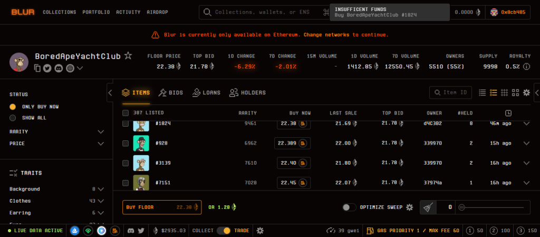Image resolution: width=540 pixels, height=237 pixels.
Task: Toggle the Collect / Trade mode switch
Action: 224,231
